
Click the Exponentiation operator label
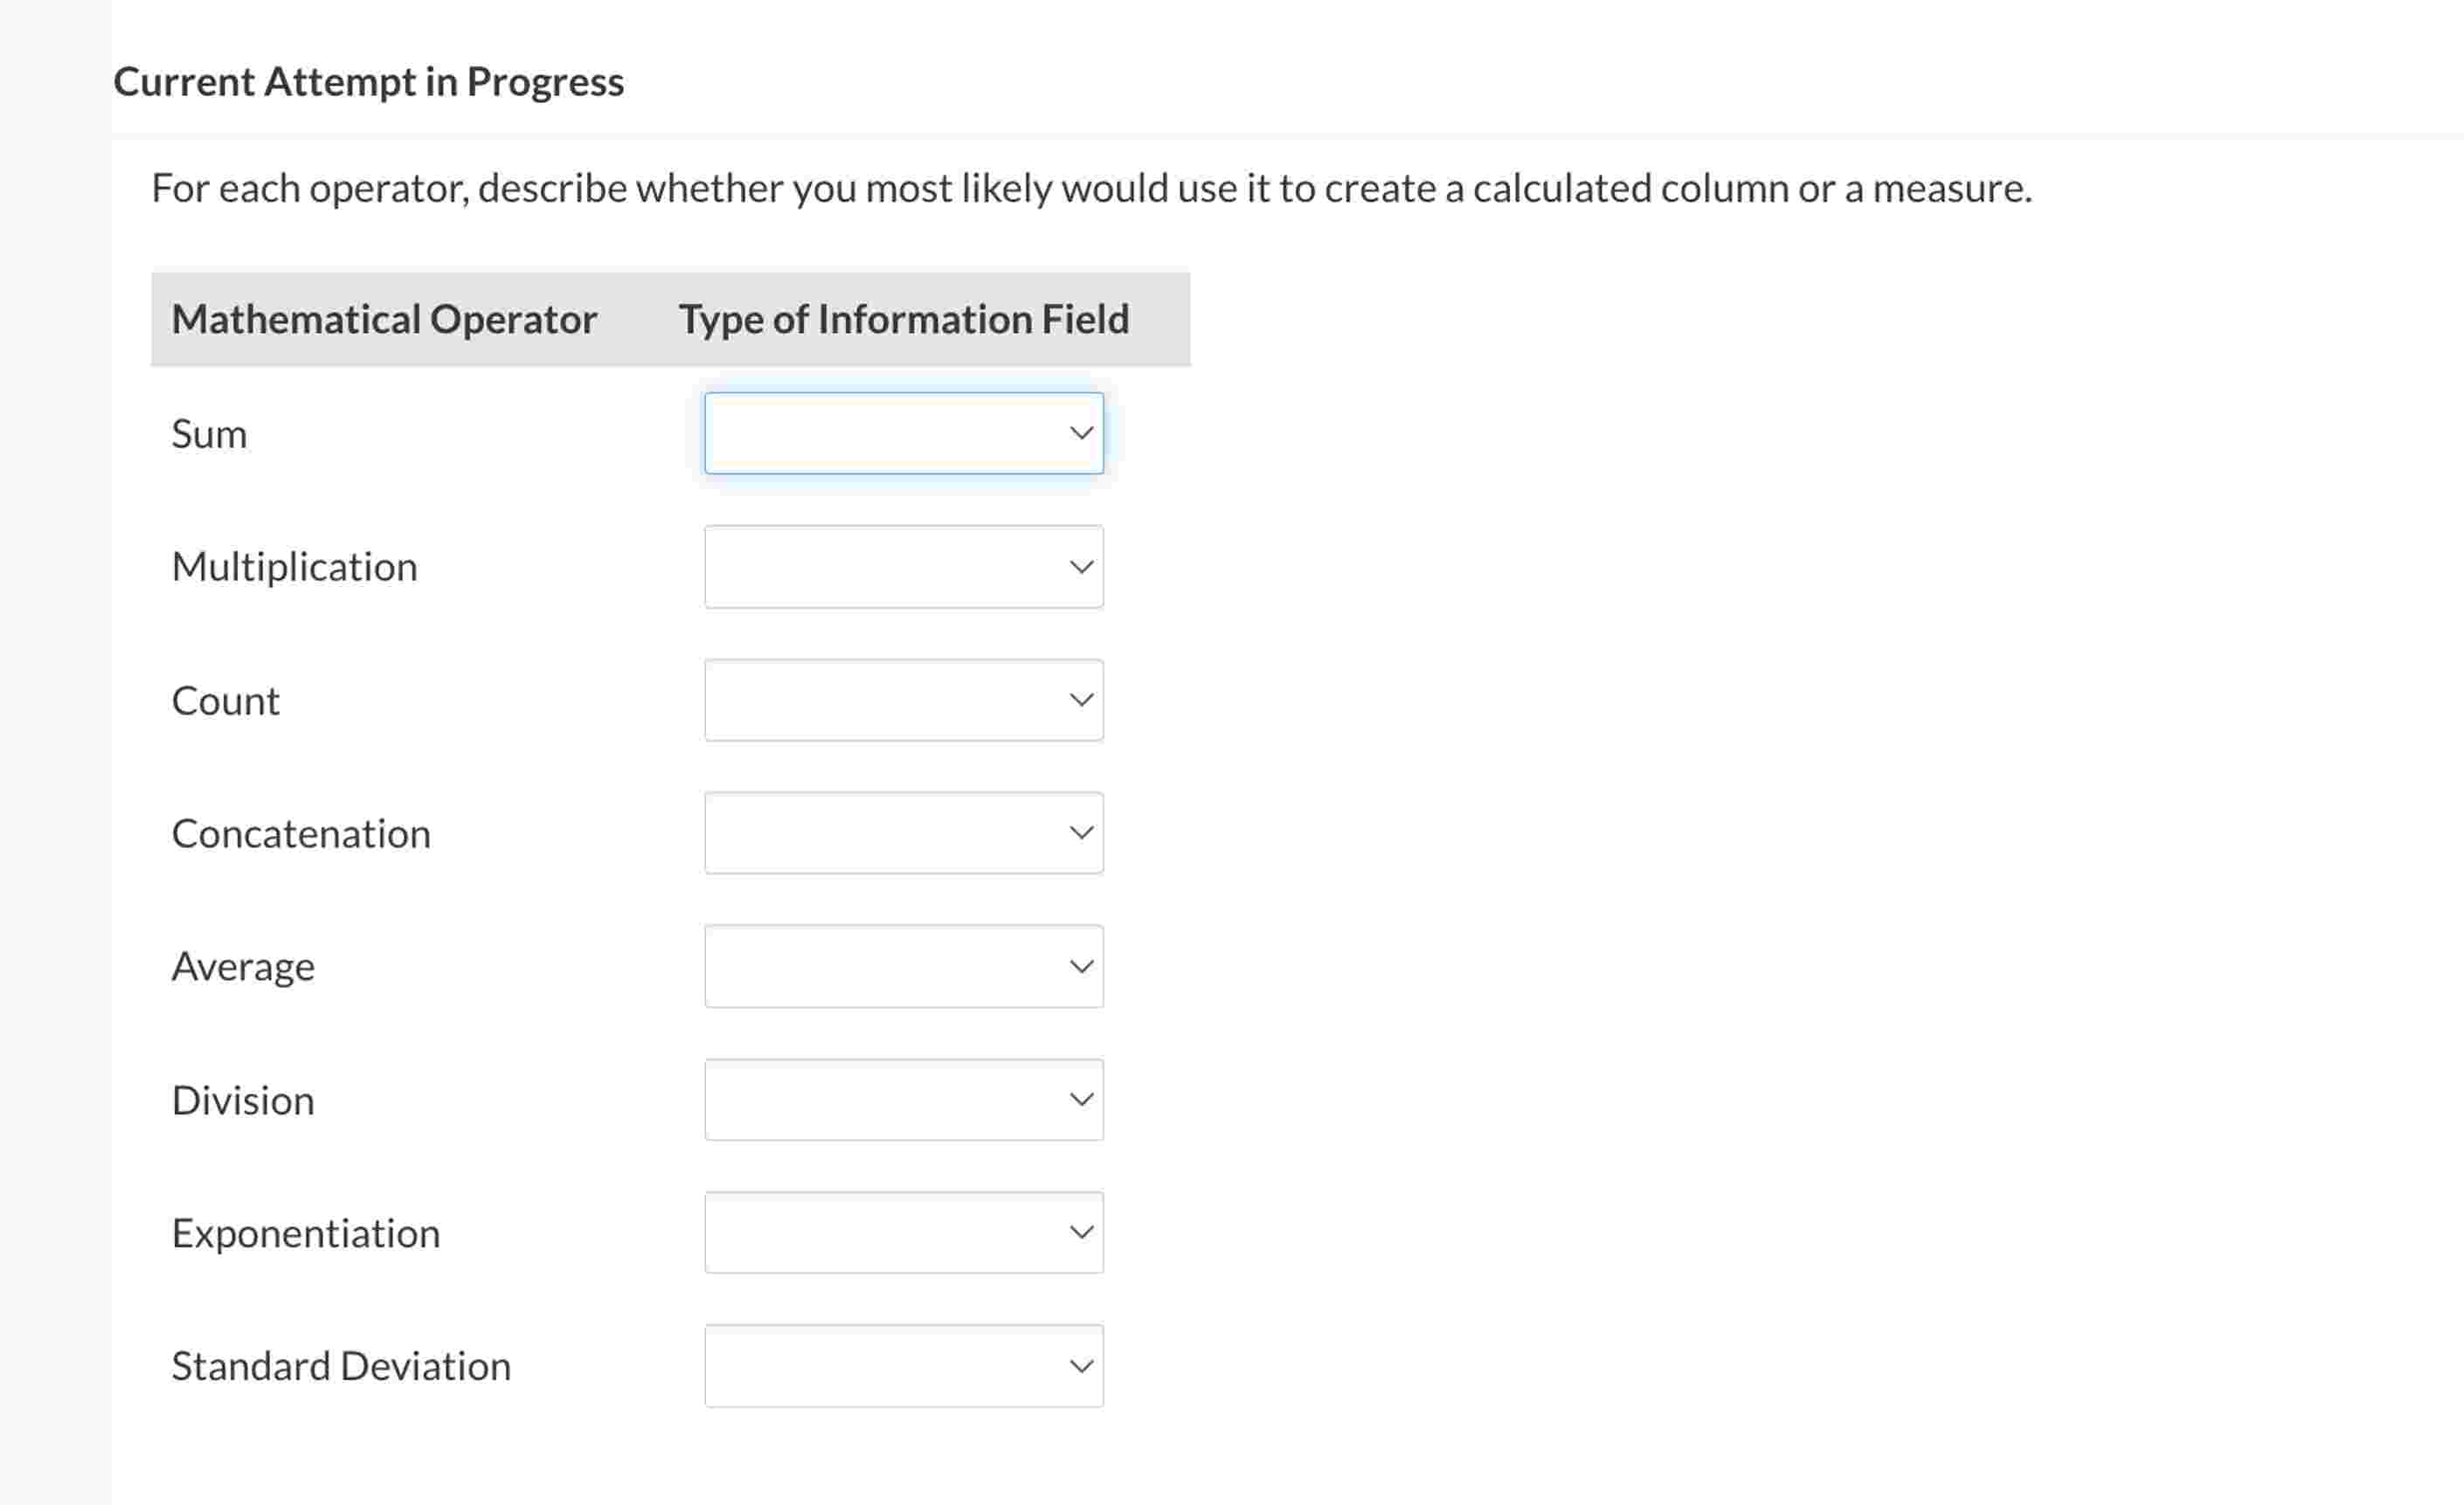click(x=305, y=1234)
